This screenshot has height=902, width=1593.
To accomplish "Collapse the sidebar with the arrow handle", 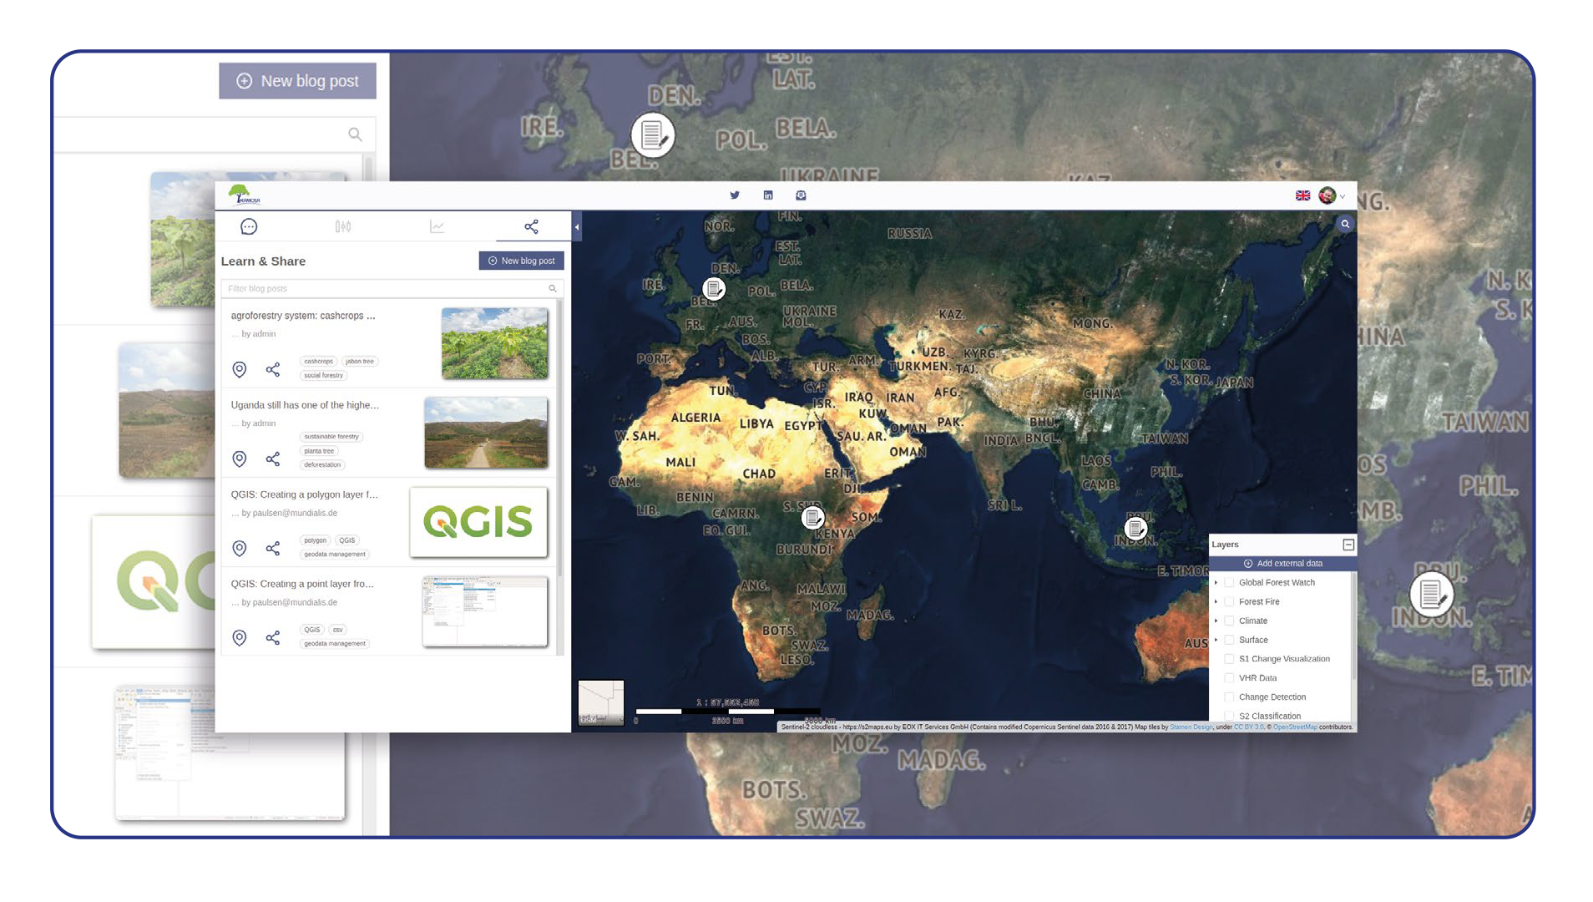I will [x=577, y=226].
